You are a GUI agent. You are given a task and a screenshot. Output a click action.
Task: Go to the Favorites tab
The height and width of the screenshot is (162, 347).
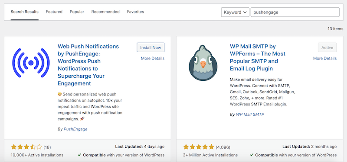[x=135, y=12]
